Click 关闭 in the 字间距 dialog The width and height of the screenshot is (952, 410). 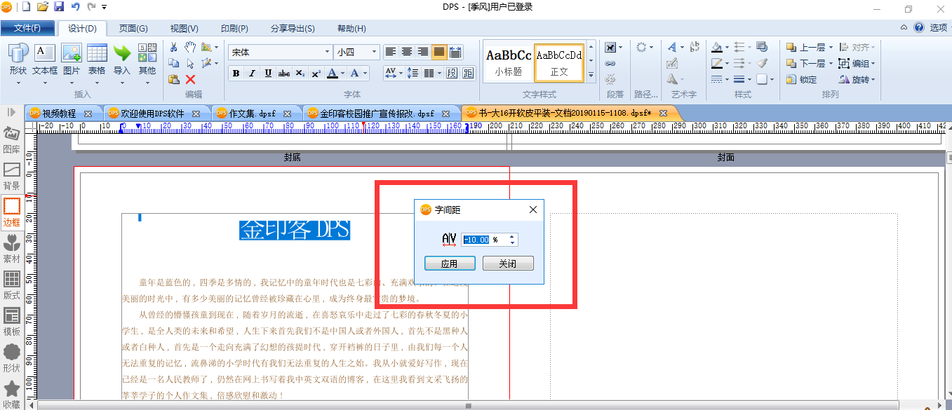click(508, 264)
